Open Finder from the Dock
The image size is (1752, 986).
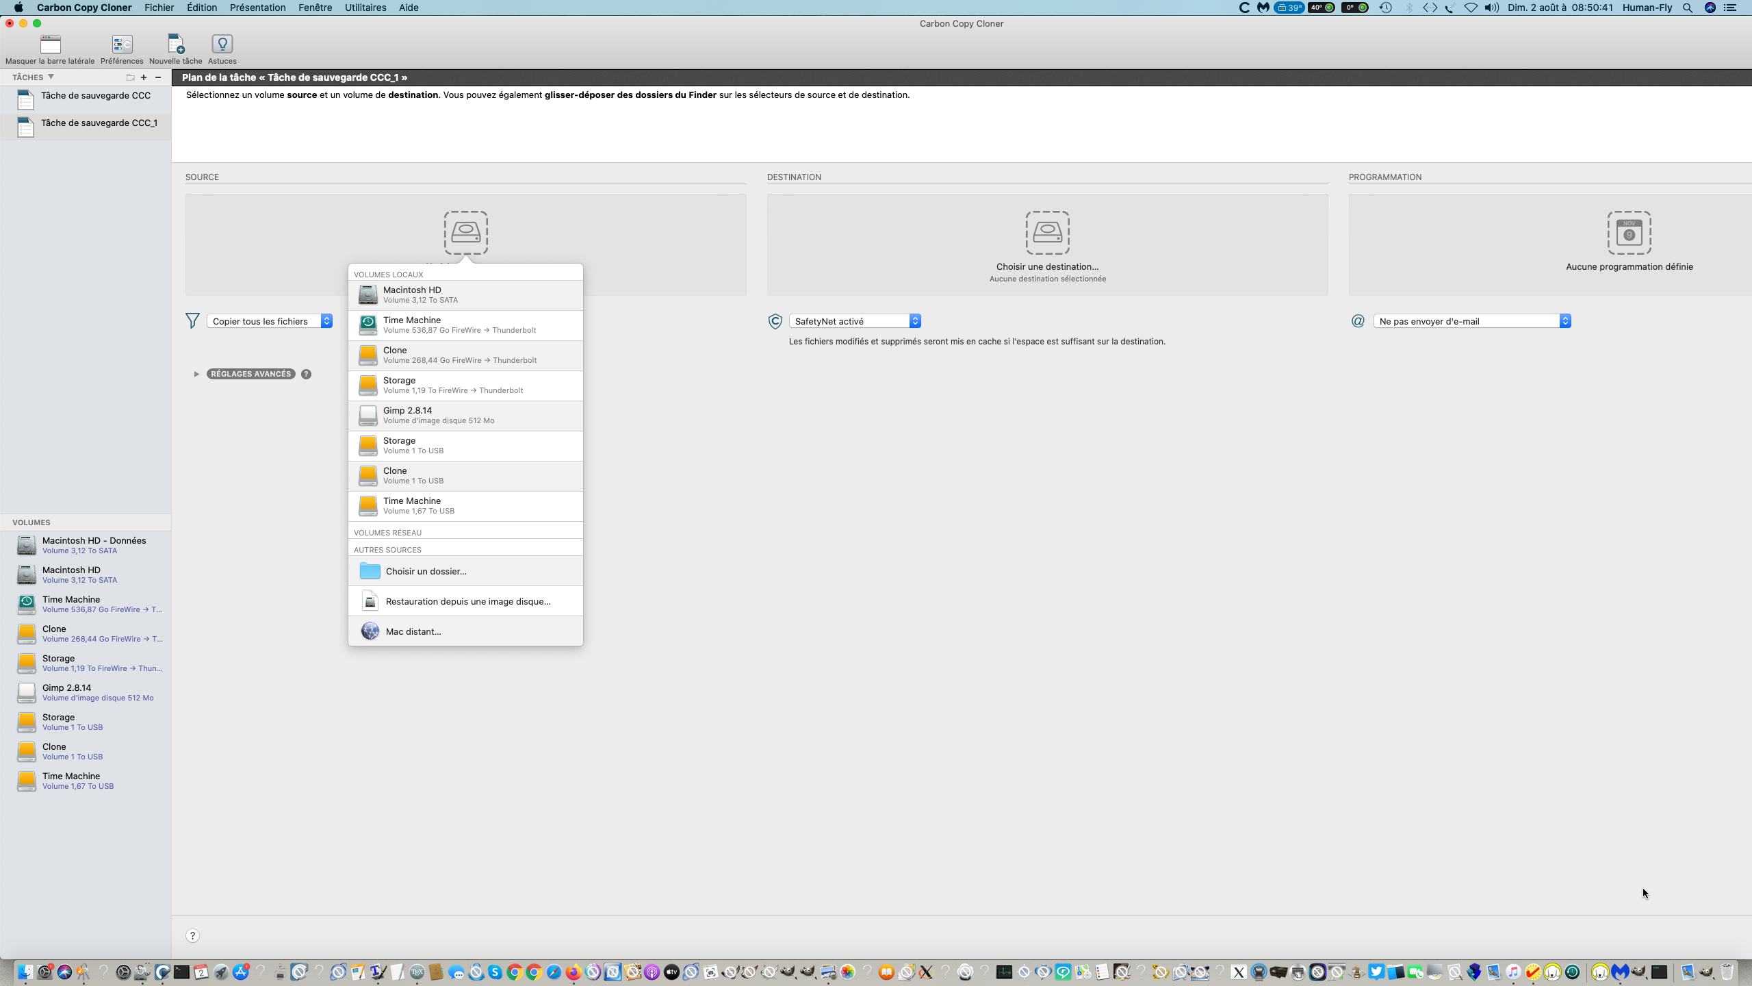point(25,972)
